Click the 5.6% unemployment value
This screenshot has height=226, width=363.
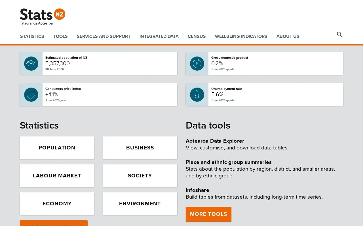[x=217, y=95]
